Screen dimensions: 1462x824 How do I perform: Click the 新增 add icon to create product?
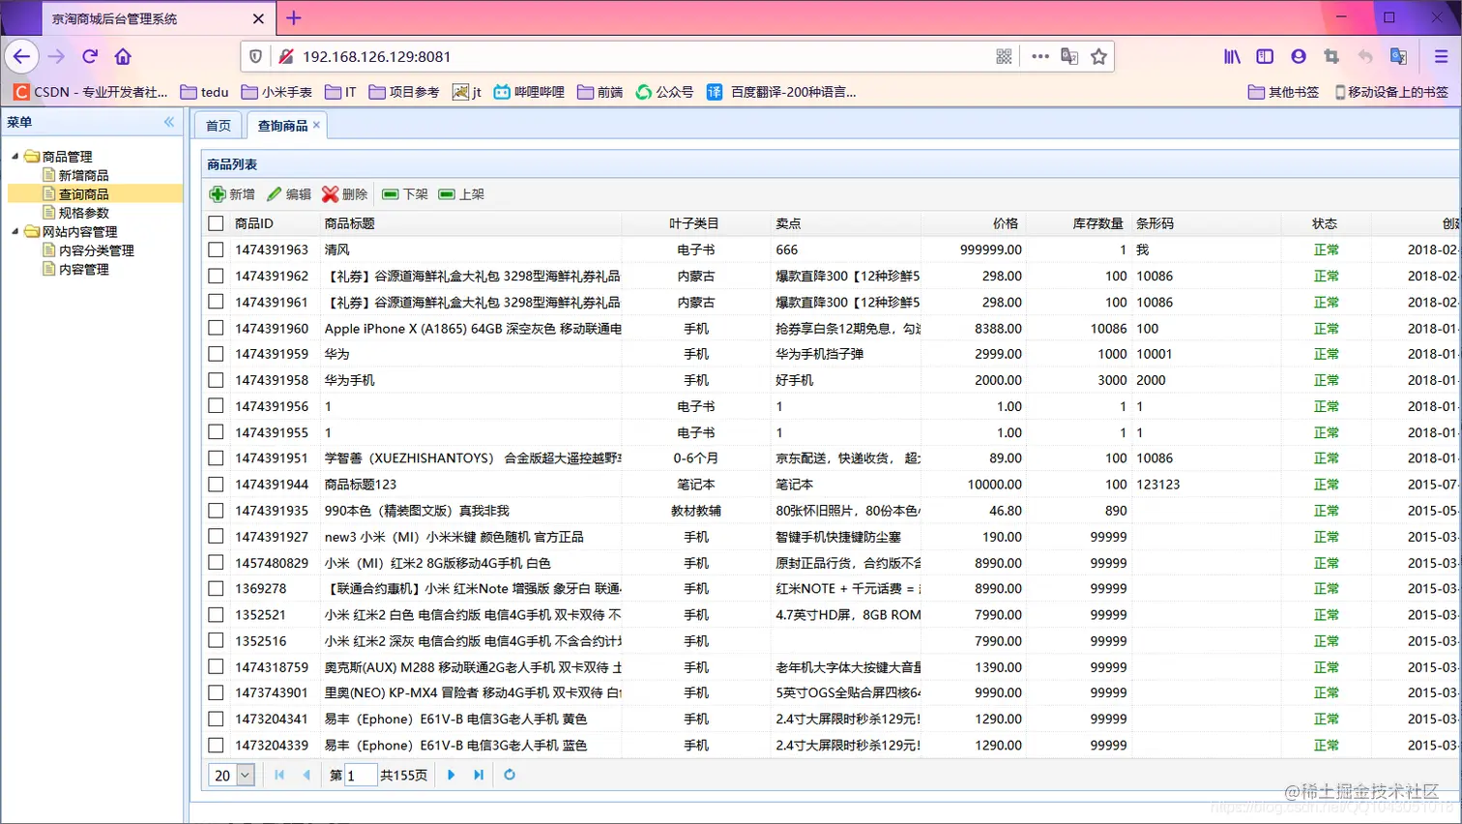[x=217, y=193]
